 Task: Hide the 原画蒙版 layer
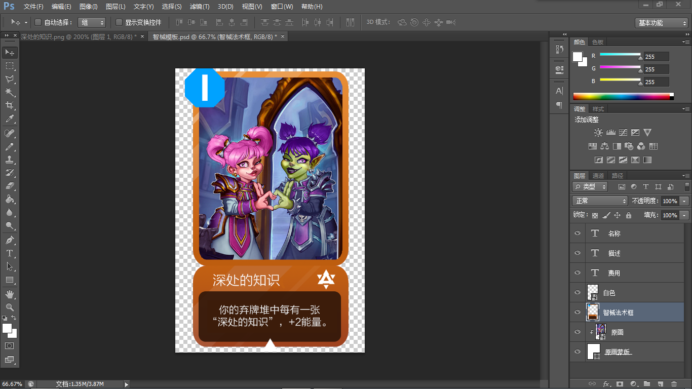click(577, 352)
